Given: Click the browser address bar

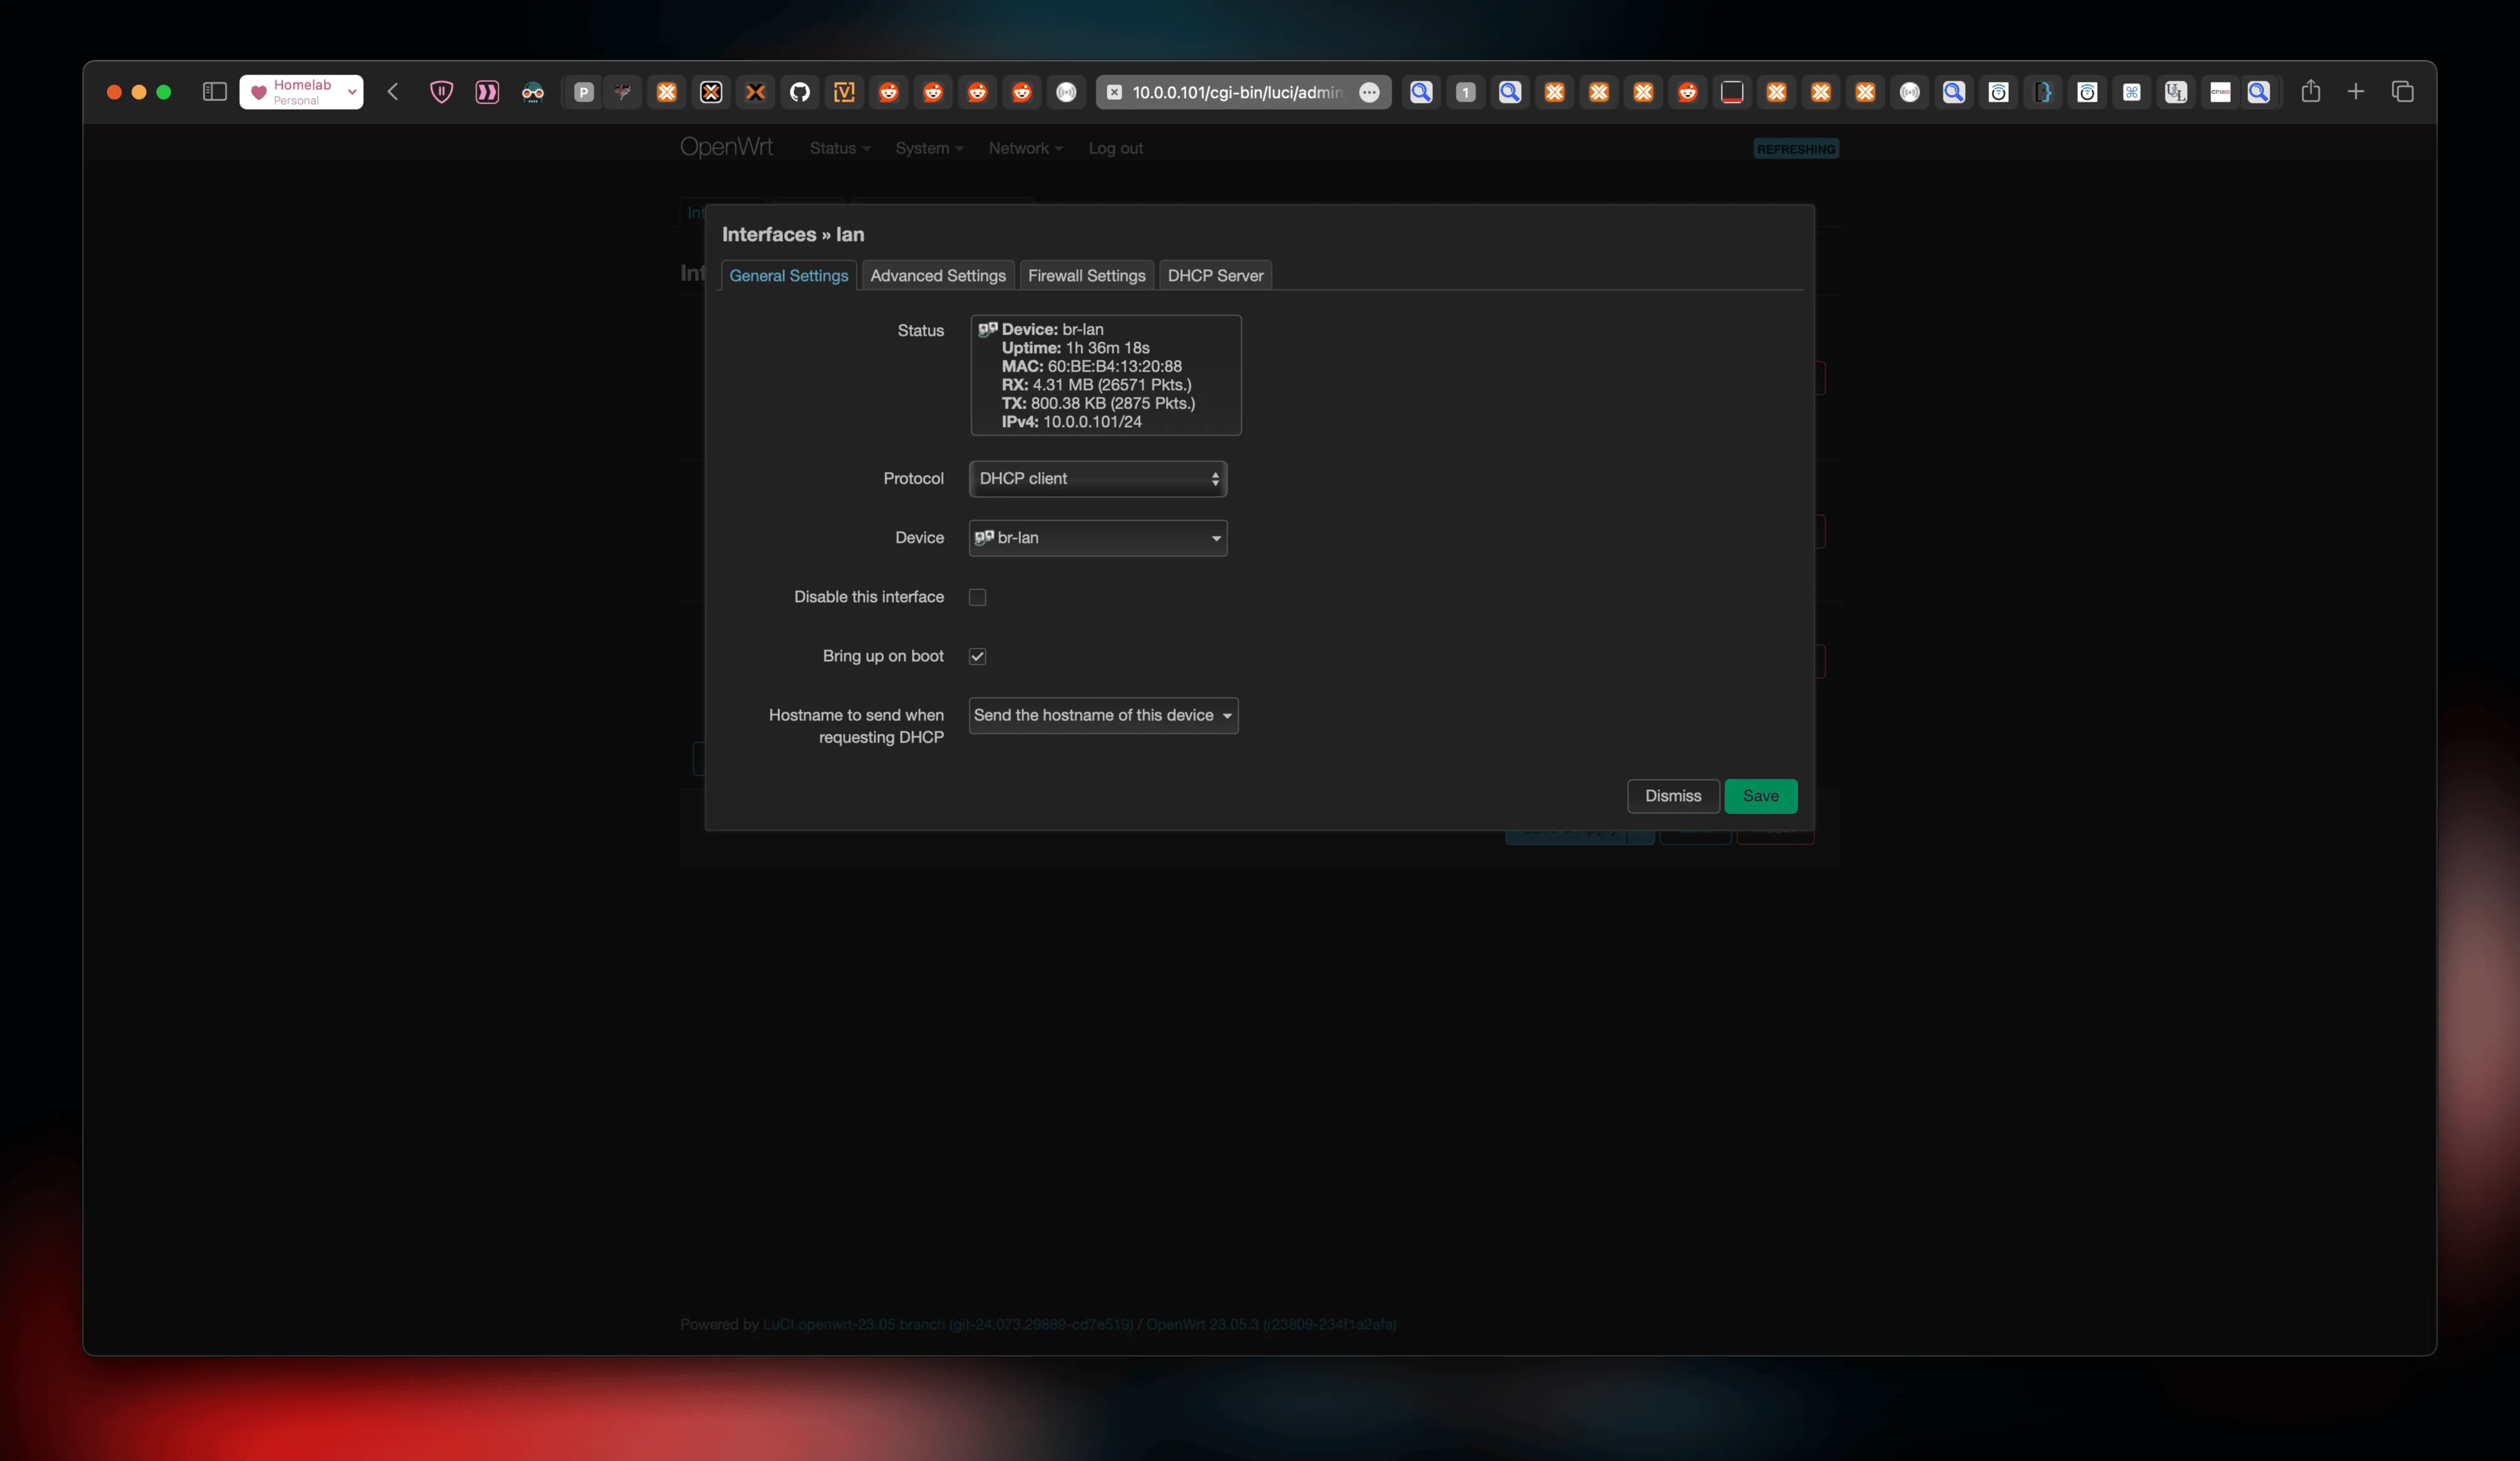Looking at the screenshot, I should [x=1240, y=92].
